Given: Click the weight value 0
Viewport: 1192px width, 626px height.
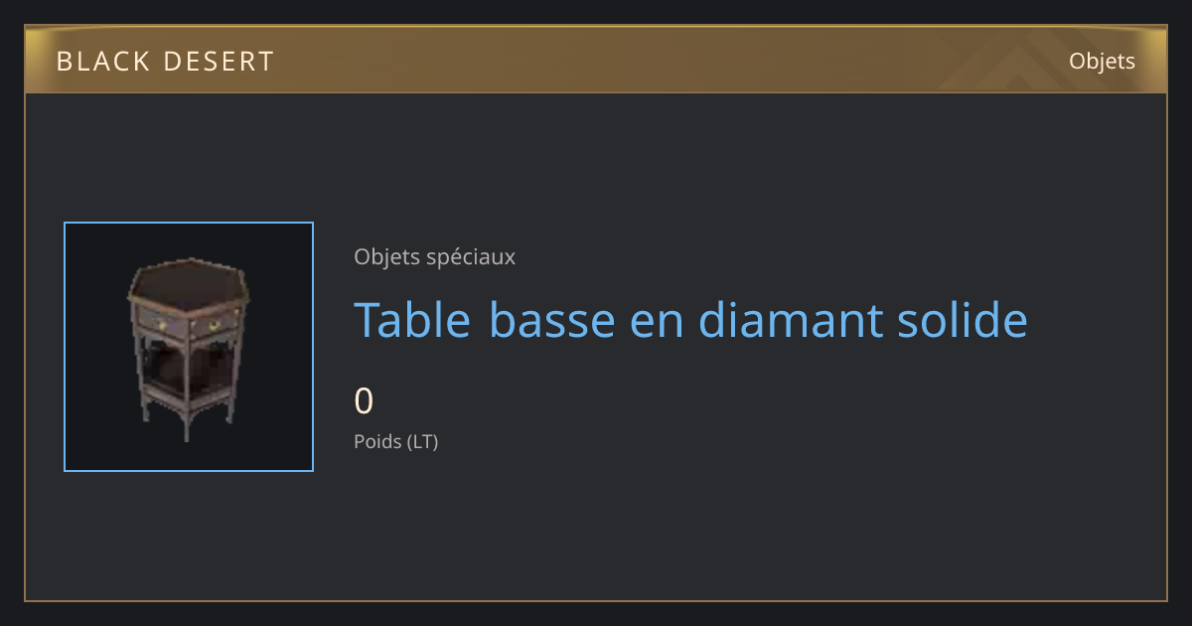Looking at the screenshot, I should point(364,401).
